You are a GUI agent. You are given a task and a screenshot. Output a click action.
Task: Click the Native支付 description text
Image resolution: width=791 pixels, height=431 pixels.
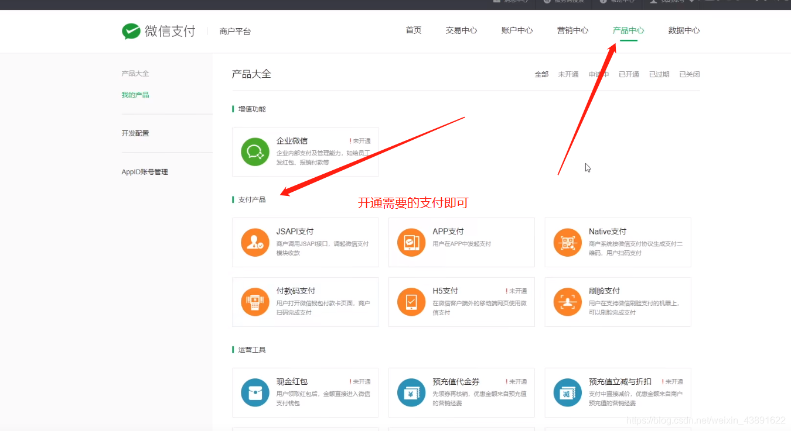(636, 249)
